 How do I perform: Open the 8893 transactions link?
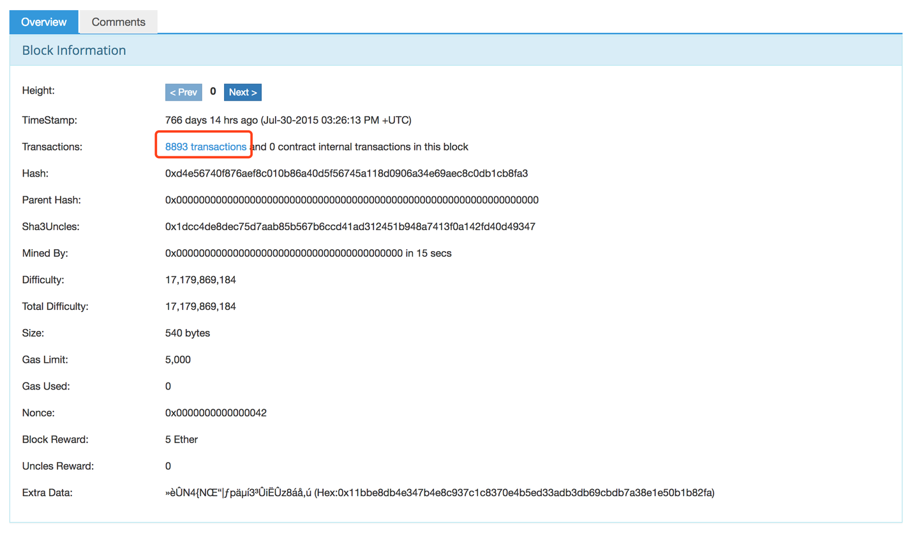point(205,147)
